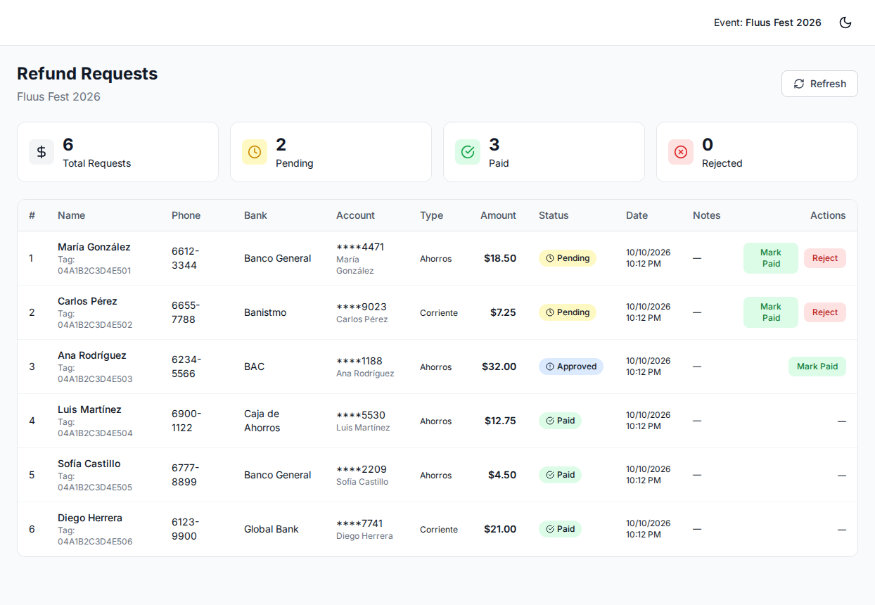This screenshot has width=875, height=605.
Task: Click the Event: Fluus Fest 2026 label
Action: tap(767, 23)
